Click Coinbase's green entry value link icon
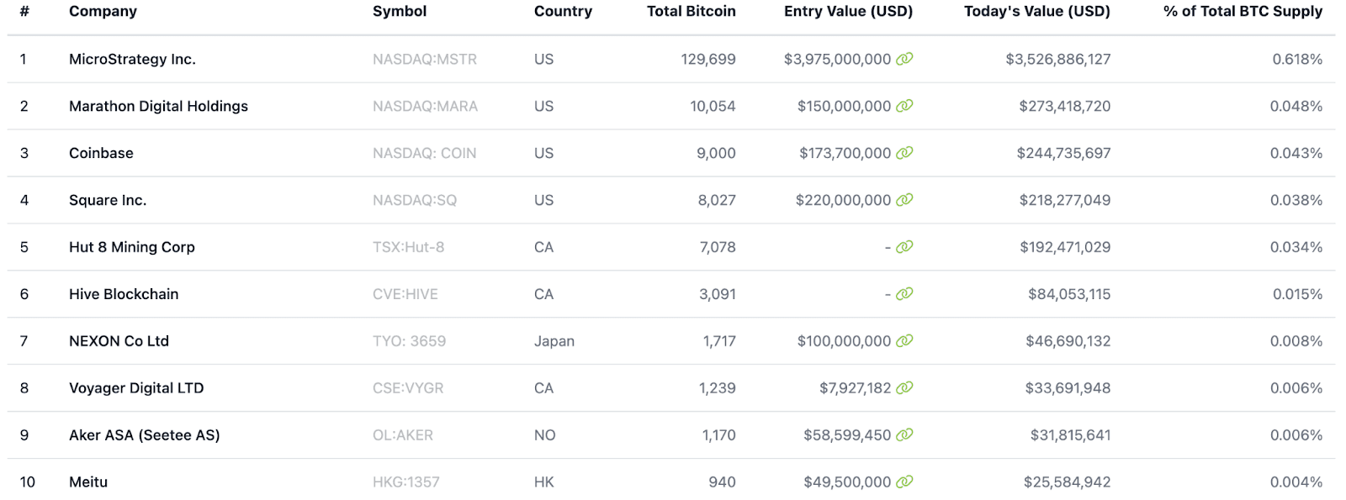This screenshot has height=500, width=1346. pos(904,153)
